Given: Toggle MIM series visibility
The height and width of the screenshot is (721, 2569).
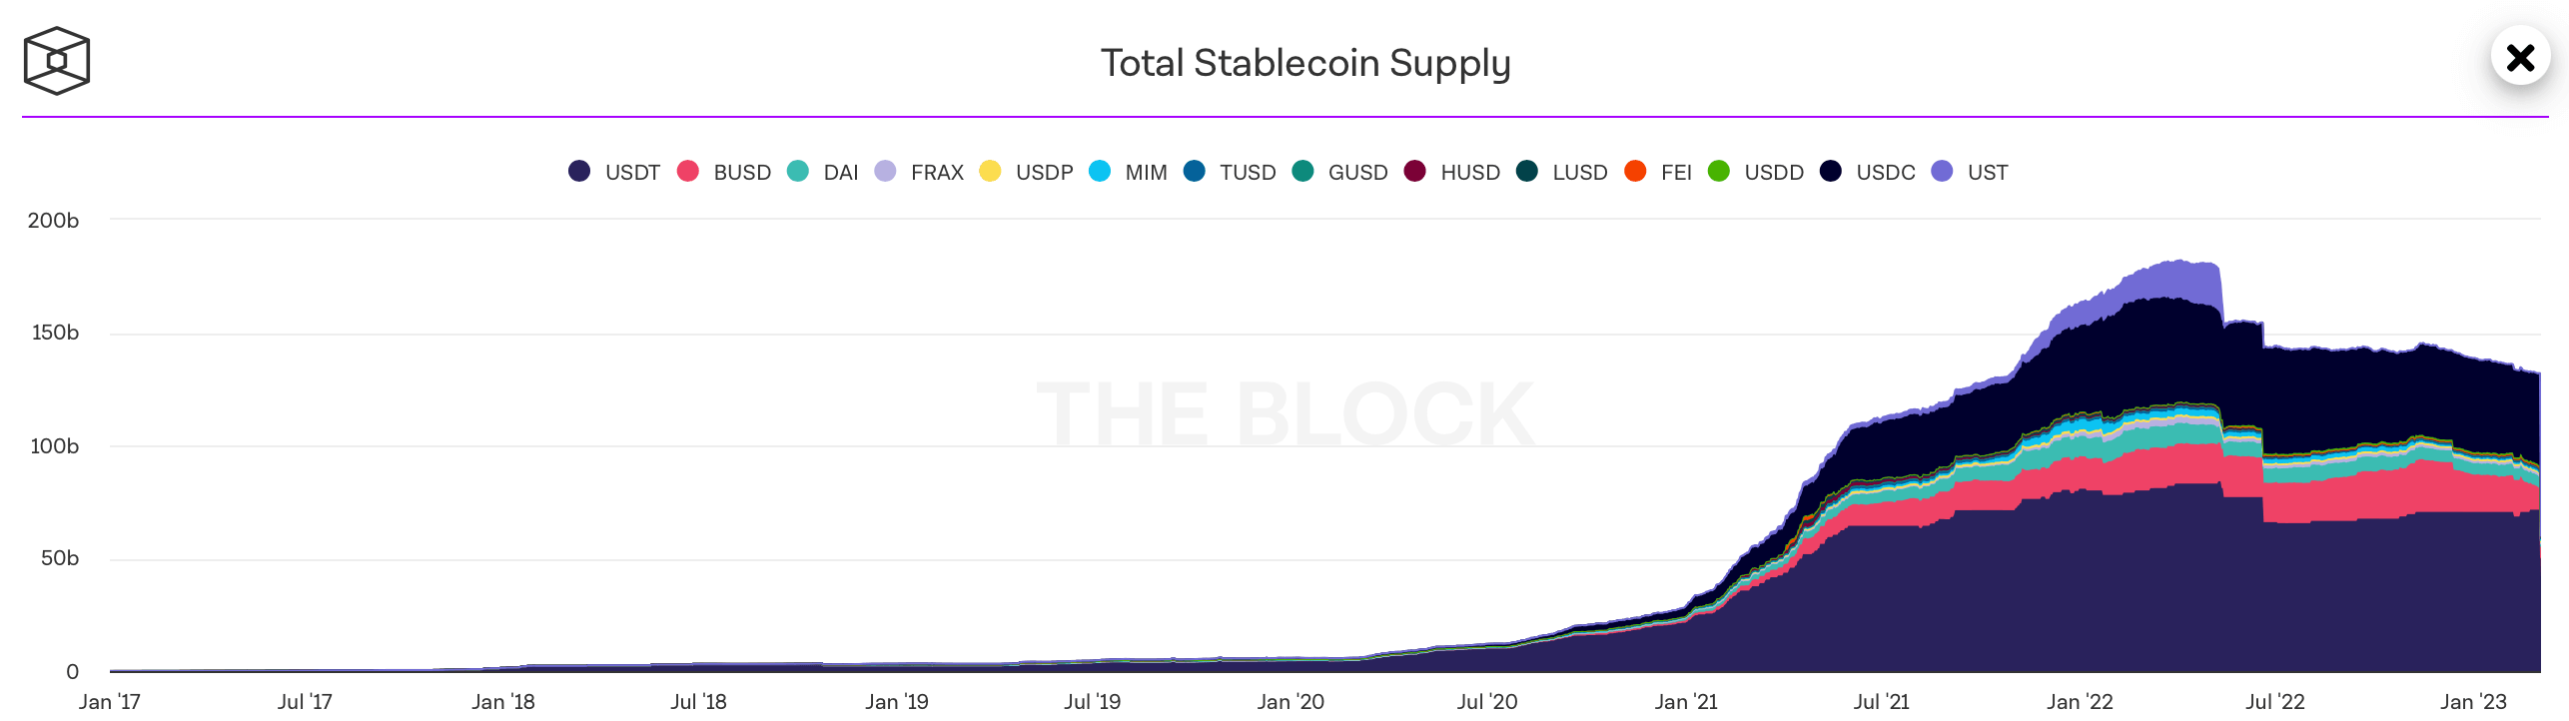Looking at the screenshot, I should 1128,172.
